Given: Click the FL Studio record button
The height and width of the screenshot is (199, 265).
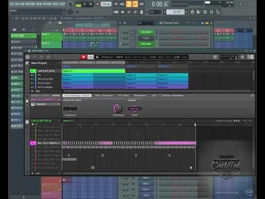Looking at the screenshot, I should tap(98, 4).
